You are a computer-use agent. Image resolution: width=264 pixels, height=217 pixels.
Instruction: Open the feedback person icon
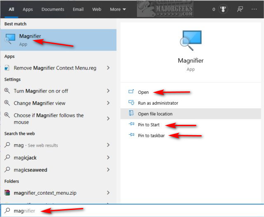pyautogui.click(x=240, y=9)
